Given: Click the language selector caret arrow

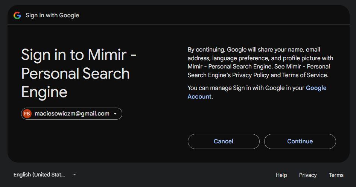Looking at the screenshot, I should [75, 175].
